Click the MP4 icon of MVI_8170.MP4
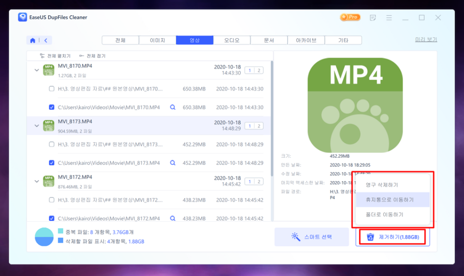The image size is (464, 276). [49, 70]
